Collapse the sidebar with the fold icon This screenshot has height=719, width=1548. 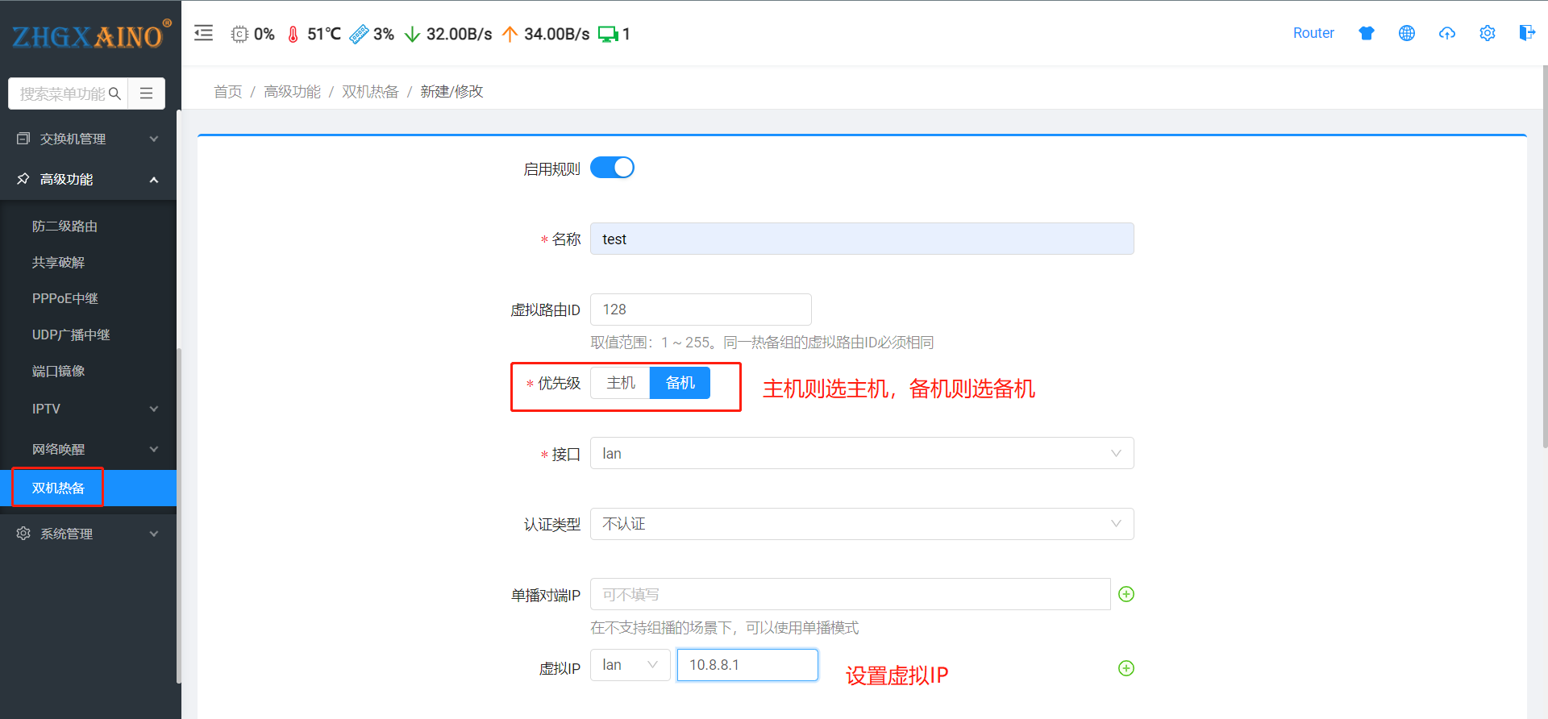204,33
